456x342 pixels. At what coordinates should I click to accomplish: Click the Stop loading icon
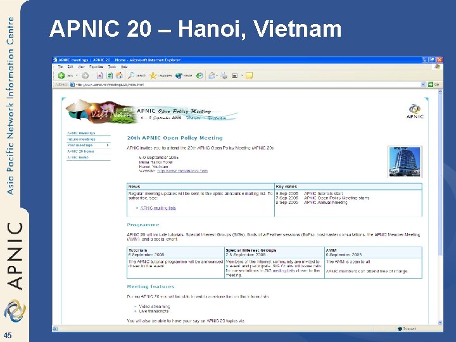tap(100, 75)
